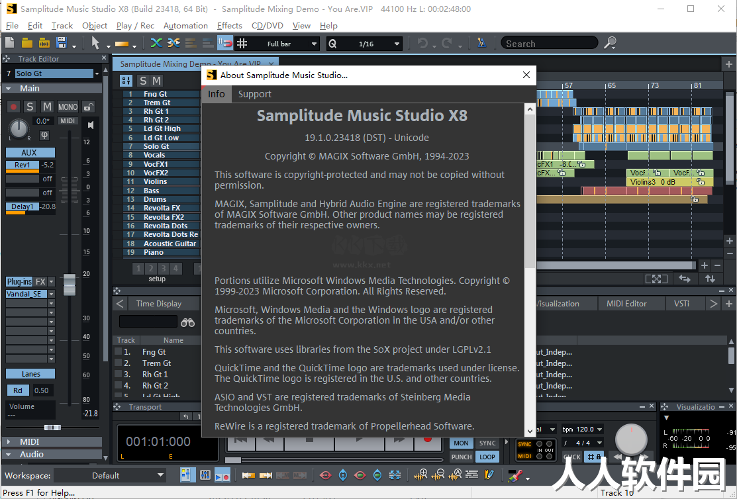Open the Play / Rec menu

pyautogui.click(x=135, y=25)
